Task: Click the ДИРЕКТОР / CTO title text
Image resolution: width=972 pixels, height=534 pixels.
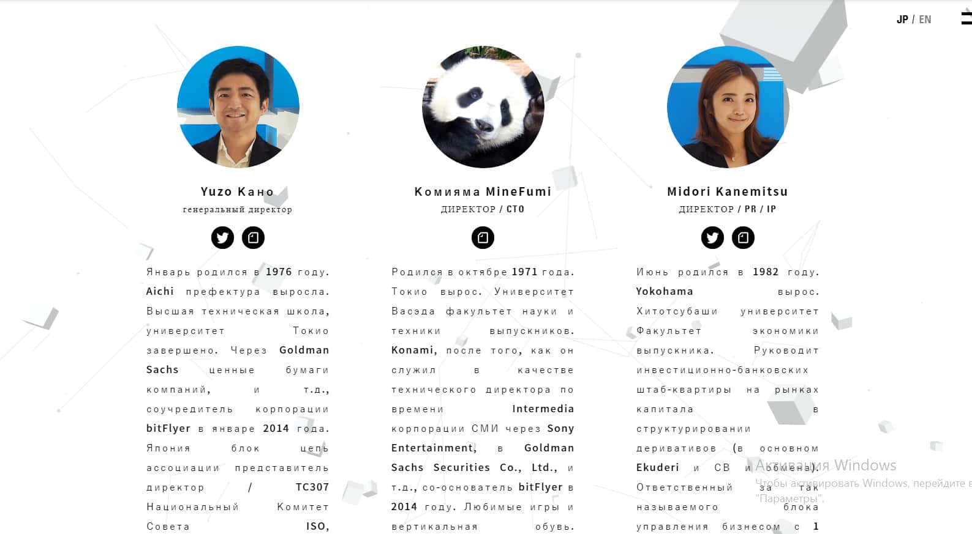Action: coord(483,209)
